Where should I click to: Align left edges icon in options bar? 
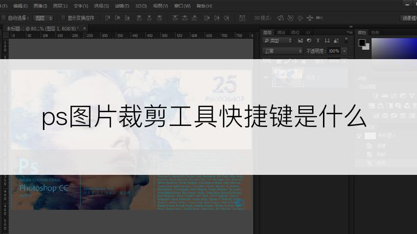(x=139, y=18)
